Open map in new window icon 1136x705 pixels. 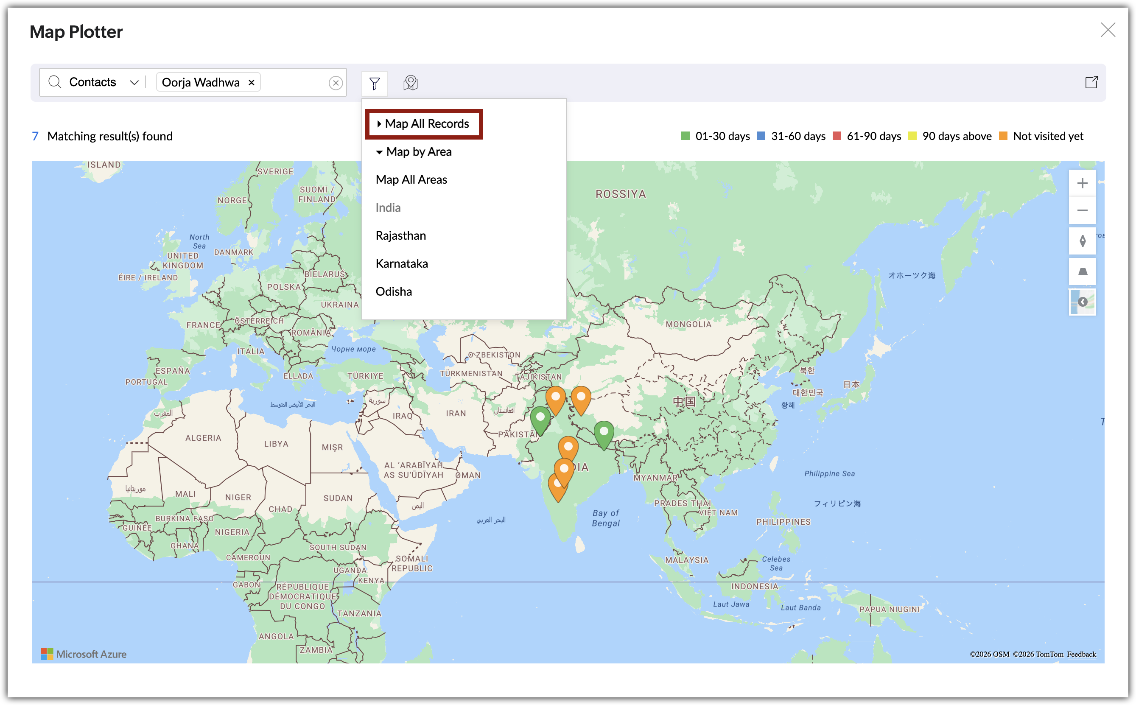(x=1091, y=82)
